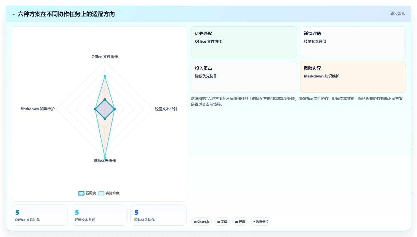Select the Office 文件协作 stat card
Screen dimensions: 417x237
(x=39, y=215)
